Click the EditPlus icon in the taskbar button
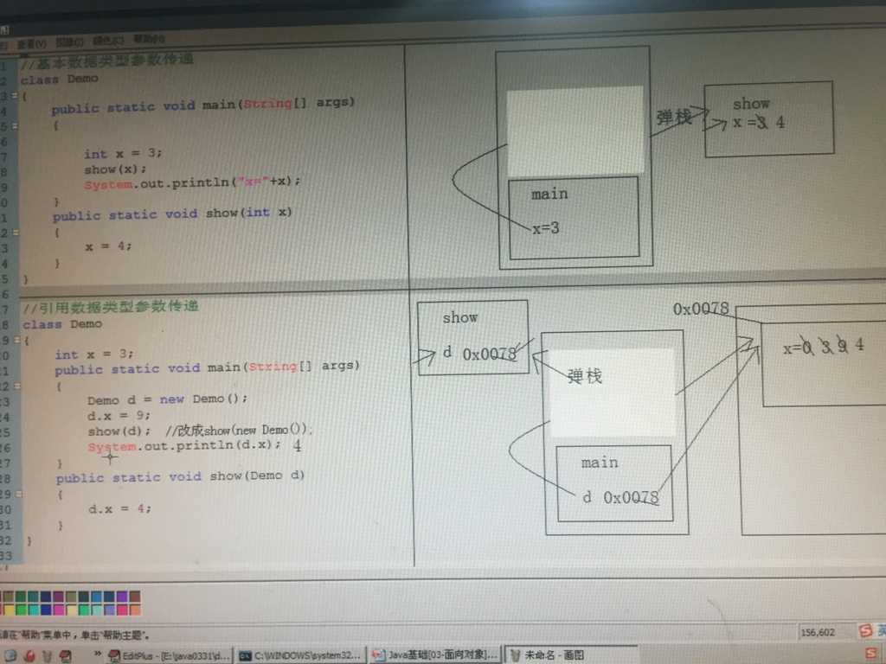The width and height of the screenshot is (886, 664). (114, 657)
